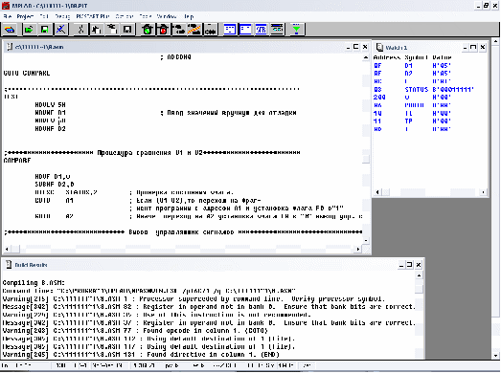Click the green floppy Save icon
Screen dimensions: 501x373
pyautogui.click(x=45, y=30)
